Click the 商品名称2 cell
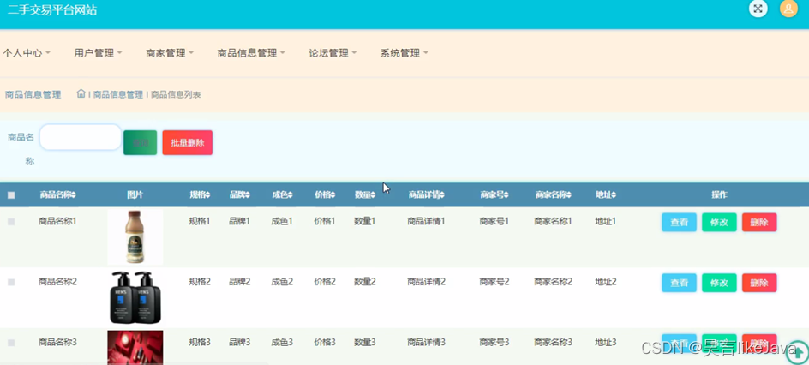Viewport: 809px width, 365px height. 57,282
